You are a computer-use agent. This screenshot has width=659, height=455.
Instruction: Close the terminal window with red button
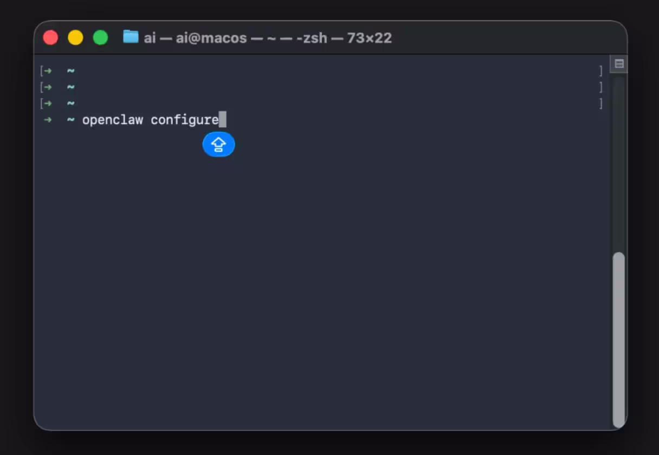[x=50, y=37]
